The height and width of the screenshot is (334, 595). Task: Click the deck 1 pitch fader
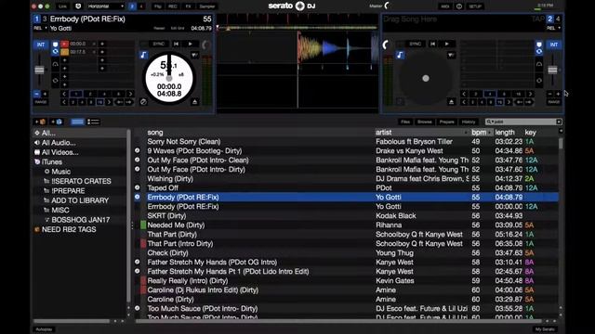[x=39, y=71]
